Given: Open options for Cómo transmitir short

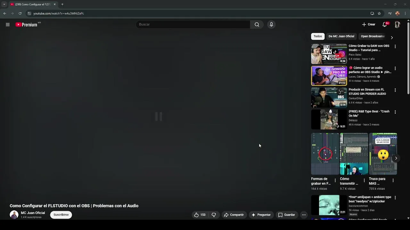Looking at the screenshot, I should [x=364, y=180].
